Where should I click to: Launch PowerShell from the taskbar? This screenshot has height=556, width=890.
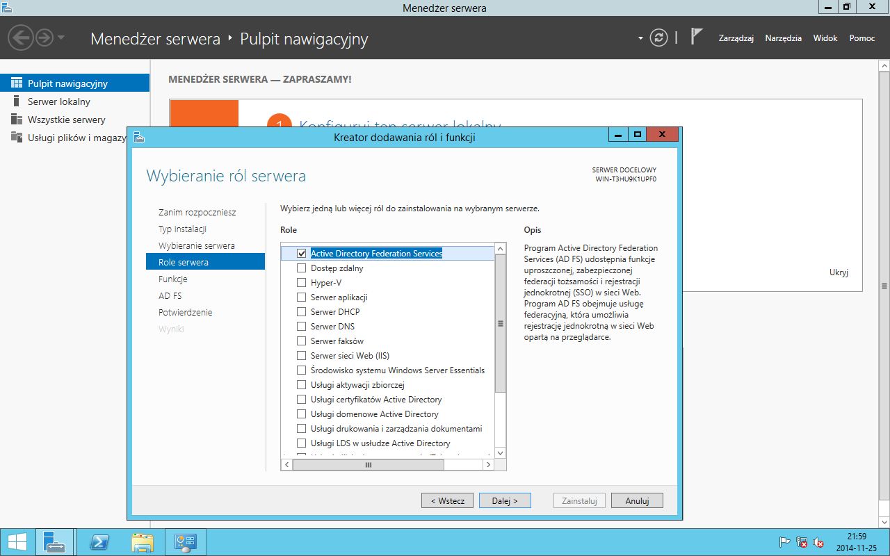point(99,542)
